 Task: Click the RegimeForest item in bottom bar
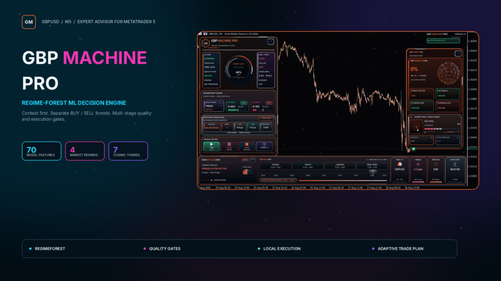47,248
